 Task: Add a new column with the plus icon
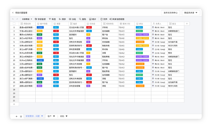pos(187,24)
